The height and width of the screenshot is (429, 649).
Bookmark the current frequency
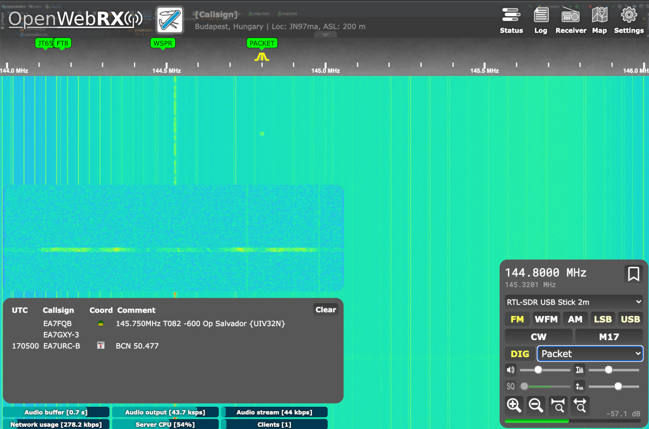pos(633,275)
